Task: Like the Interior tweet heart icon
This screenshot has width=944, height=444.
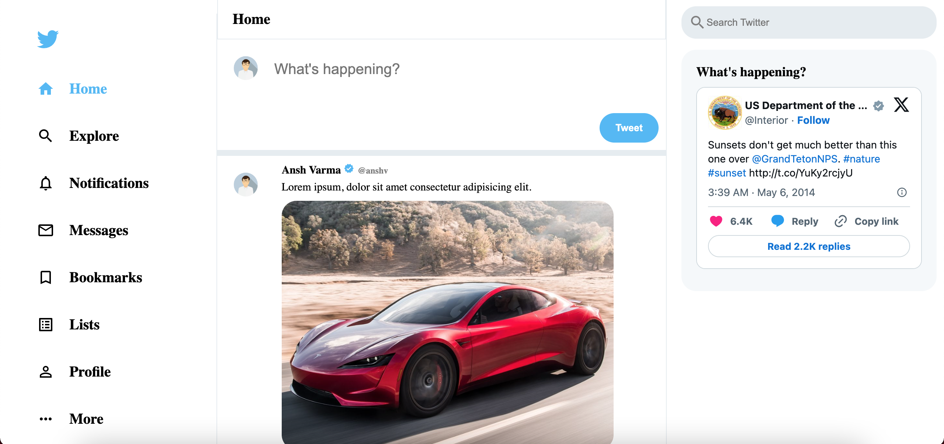Action: coord(716,221)
